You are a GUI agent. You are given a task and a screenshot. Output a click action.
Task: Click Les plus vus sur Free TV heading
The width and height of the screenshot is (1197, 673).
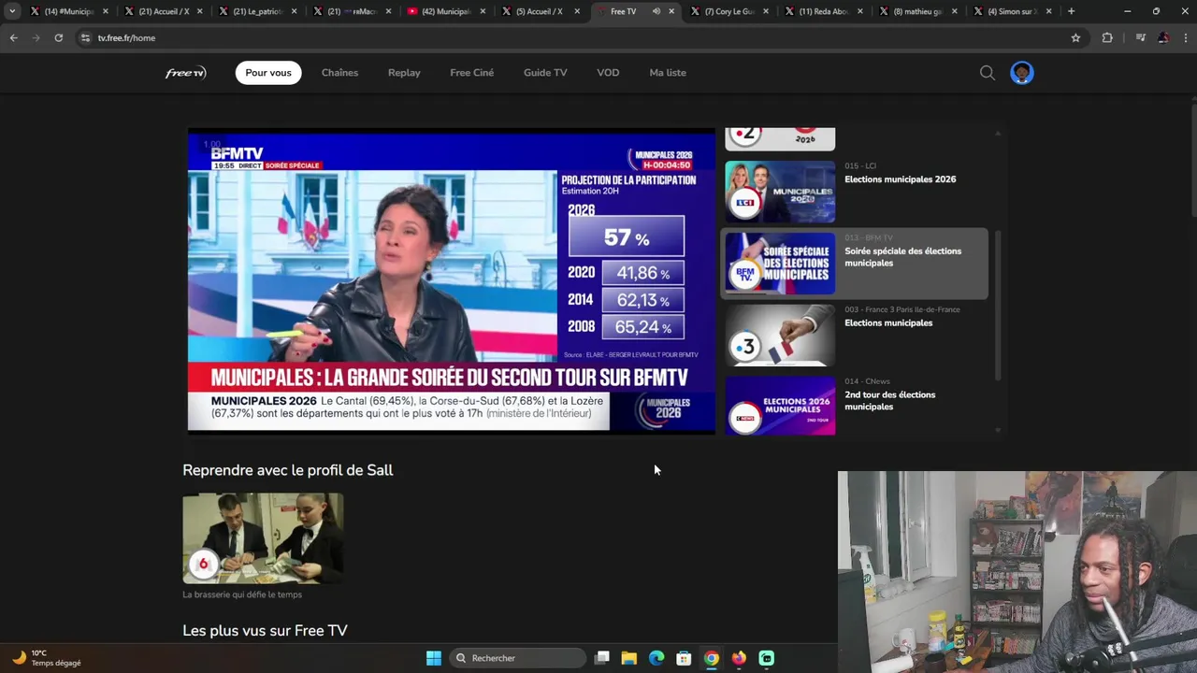tap(265, 631)
